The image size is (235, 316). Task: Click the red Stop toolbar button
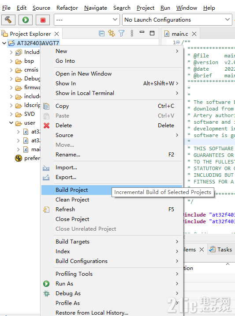[x=43, y=20]
